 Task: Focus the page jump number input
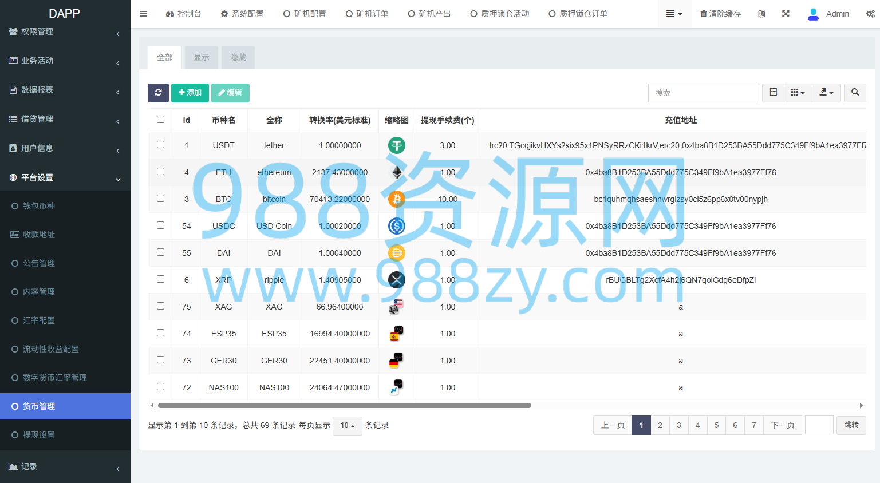tap(819, 425)
